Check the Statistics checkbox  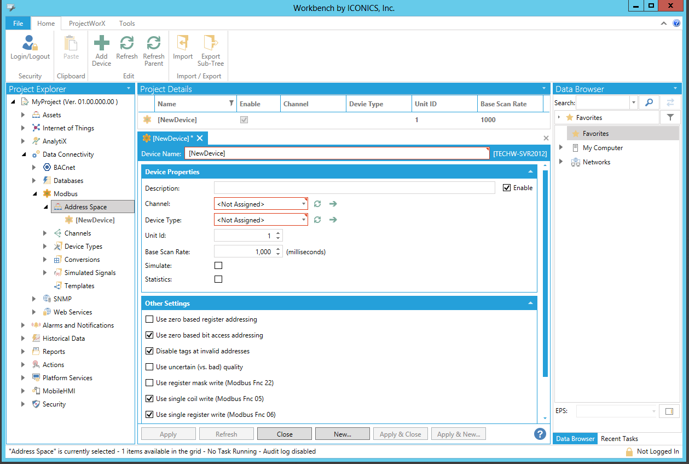click(218, 279)
